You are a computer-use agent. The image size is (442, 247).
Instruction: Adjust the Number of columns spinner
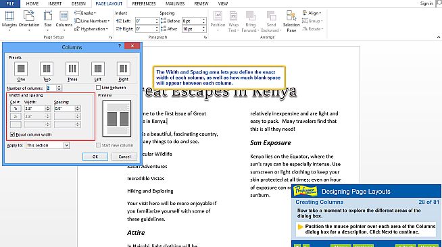(x=59, y=88)
